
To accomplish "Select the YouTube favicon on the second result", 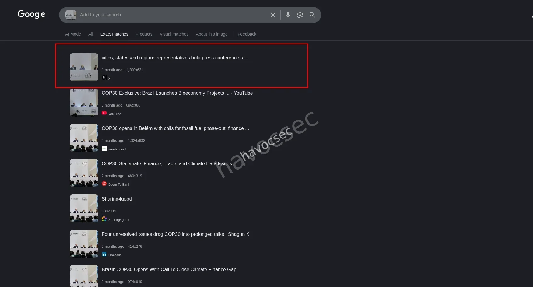I will (x=104, y=113).
